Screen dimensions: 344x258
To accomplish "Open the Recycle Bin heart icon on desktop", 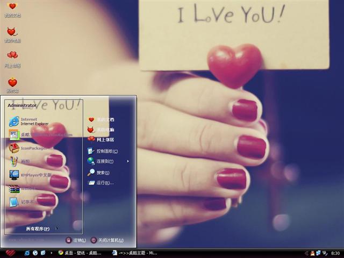I will [12, 85].
